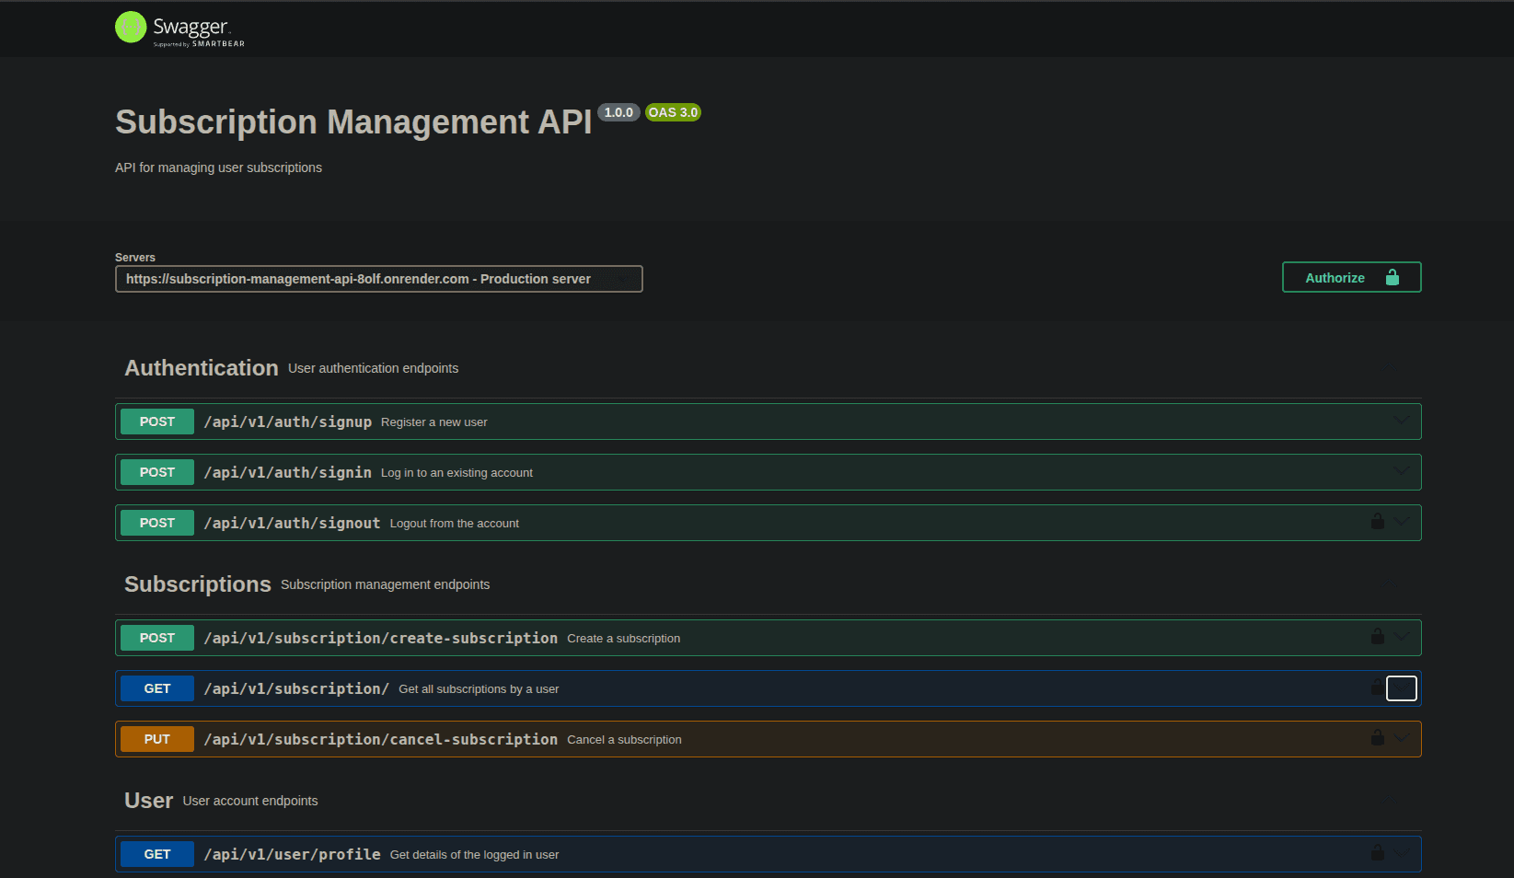
Task: Open the Servers selection dropdown
Action: point(378,278)
